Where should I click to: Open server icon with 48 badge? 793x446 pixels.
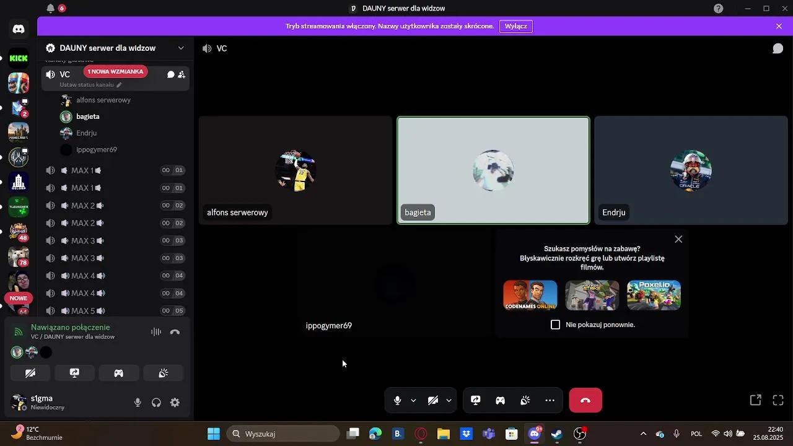[19, 231]
